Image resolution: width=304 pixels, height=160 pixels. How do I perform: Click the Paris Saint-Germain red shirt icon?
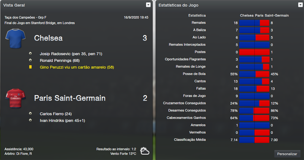pyautogui.click(x=15, y=99)
